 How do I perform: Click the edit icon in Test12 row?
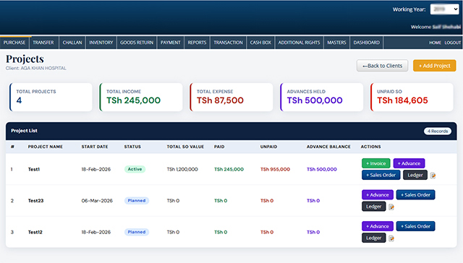tap(391, 238)
